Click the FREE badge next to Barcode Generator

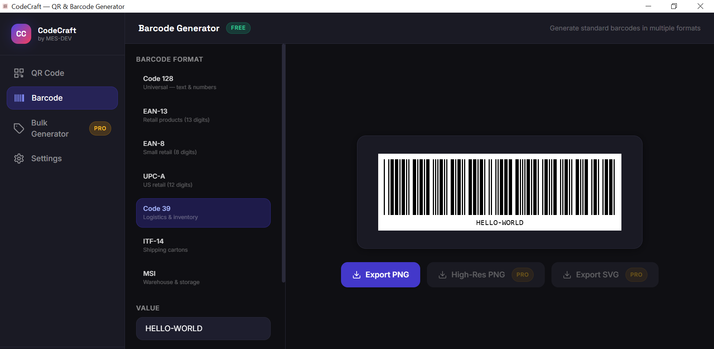tap(238, 28)
